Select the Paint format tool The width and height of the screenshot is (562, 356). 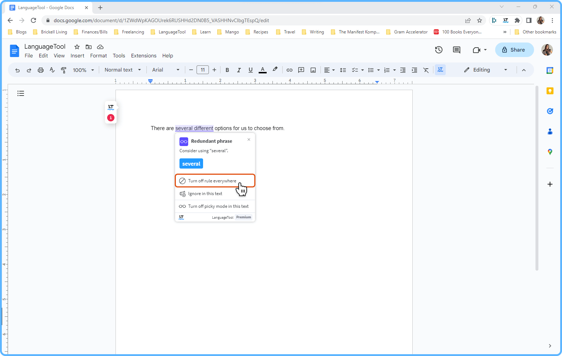coord(64,70)
